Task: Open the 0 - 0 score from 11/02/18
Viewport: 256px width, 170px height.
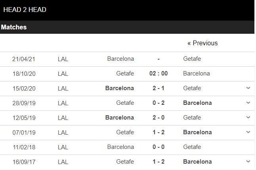Action: tap(159, 147)
